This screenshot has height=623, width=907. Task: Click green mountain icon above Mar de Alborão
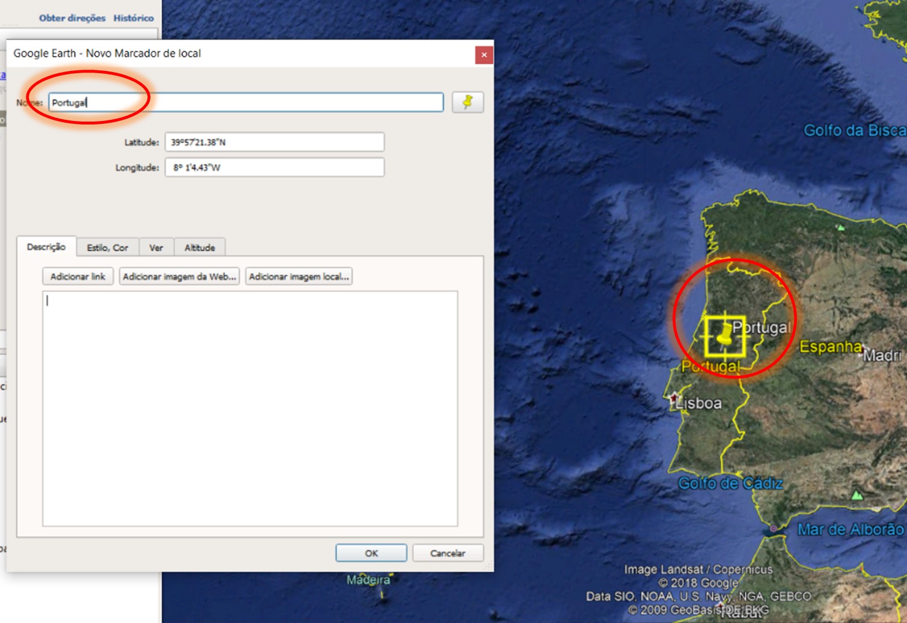pos(857,495)
